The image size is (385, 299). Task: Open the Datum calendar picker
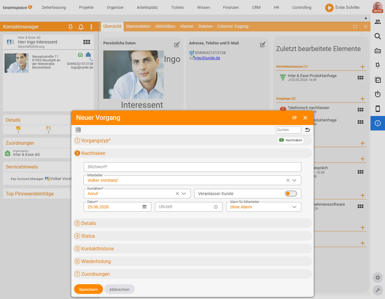(x=144, y=207)
